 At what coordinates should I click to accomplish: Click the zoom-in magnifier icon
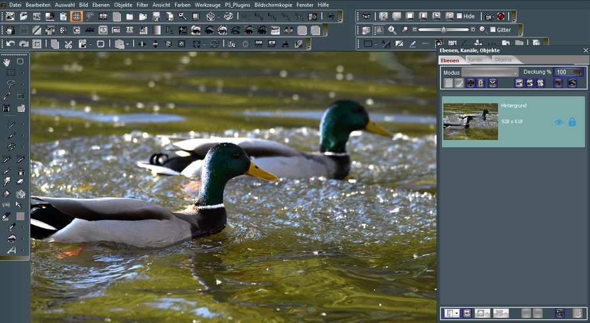(392, 30)
